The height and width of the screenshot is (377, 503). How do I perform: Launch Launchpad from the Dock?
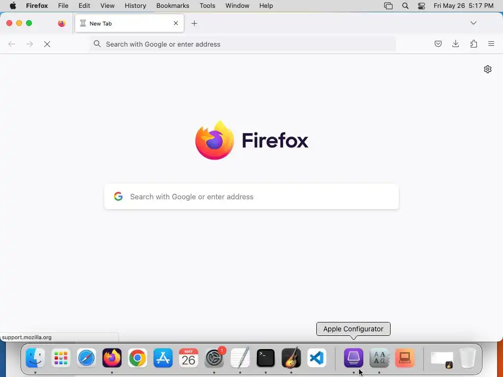coord(60,358)
